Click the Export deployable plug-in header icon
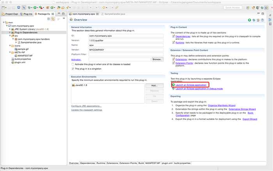 pos(258,20)
